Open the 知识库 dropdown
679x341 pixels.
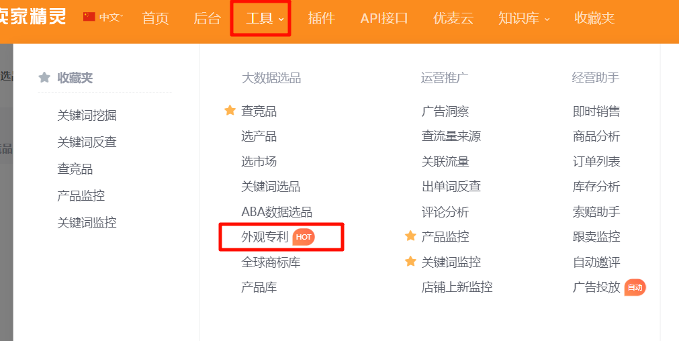(x=524, y=18)
